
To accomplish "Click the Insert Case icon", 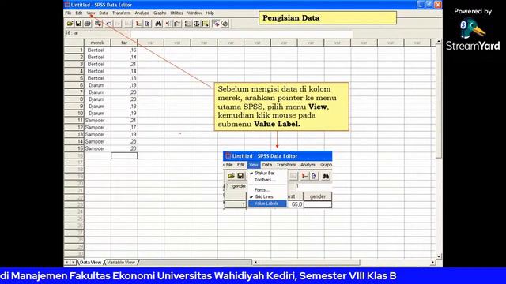I will 168,24.
